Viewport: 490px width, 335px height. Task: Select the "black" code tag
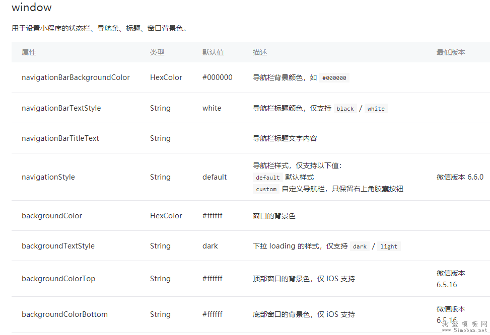click(x=345, y=109)
